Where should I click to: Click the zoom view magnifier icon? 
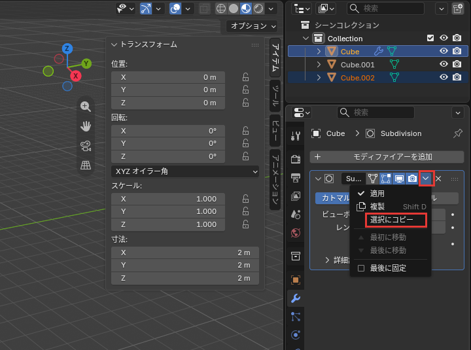click(x=86, y=107)
